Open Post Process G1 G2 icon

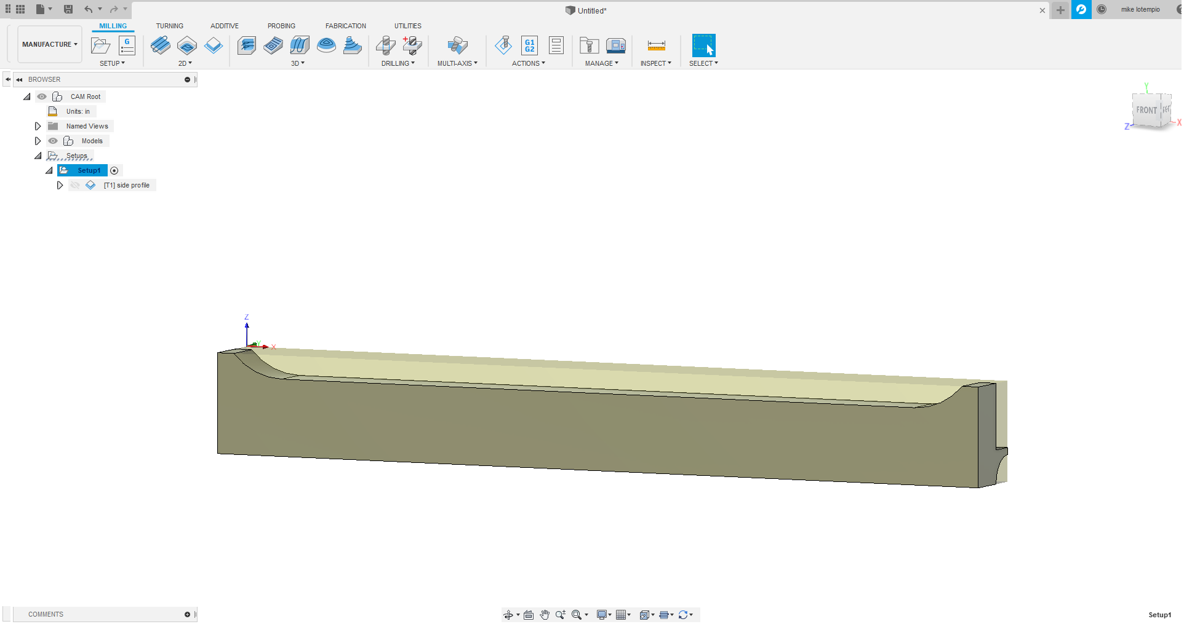click(x=529, y=45)
